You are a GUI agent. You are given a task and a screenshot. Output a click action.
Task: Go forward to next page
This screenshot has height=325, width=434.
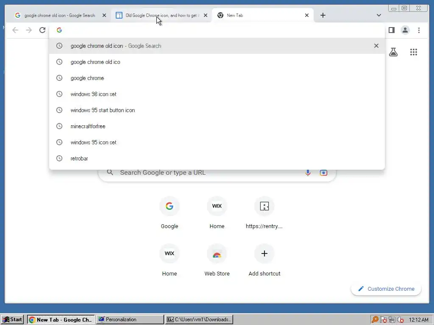point(29,30)
